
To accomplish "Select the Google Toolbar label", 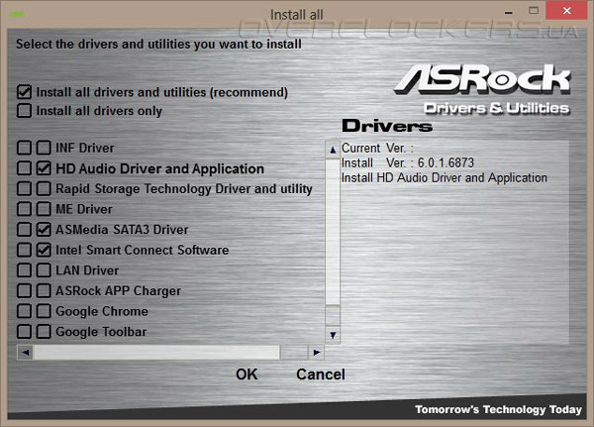I will coord(101,332).
